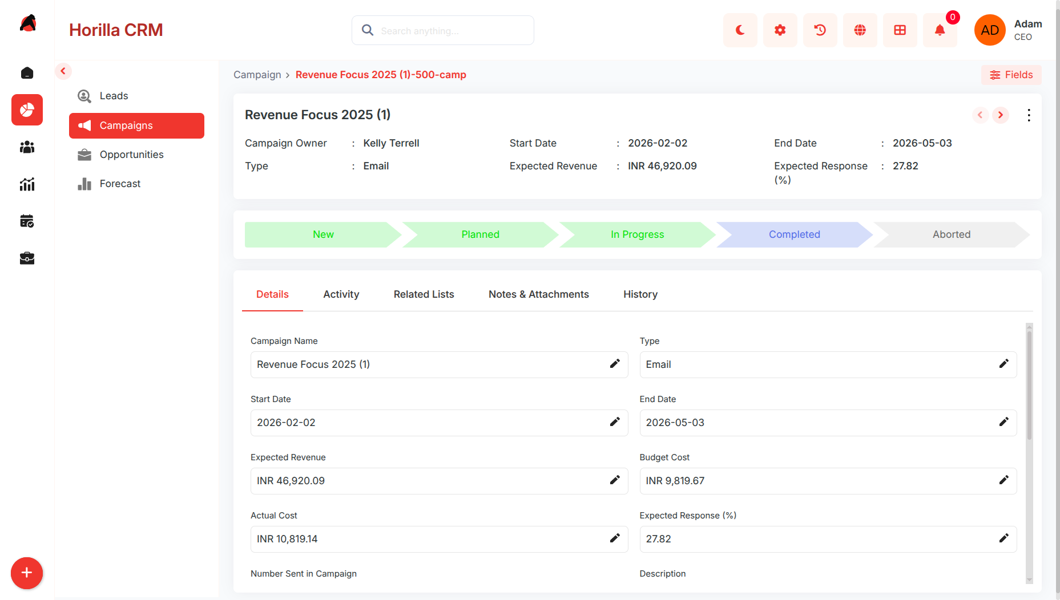This screenshot has height=600, width=1060.
Task: Open the briefcase icon in rail
Action: pyautogui.click(x=27, y=258)
